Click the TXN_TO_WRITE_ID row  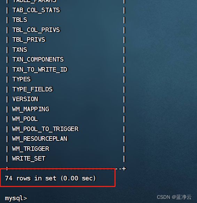point(40,70)
